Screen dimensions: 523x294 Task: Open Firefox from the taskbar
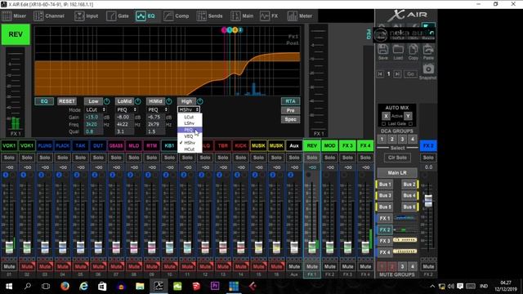65,286
